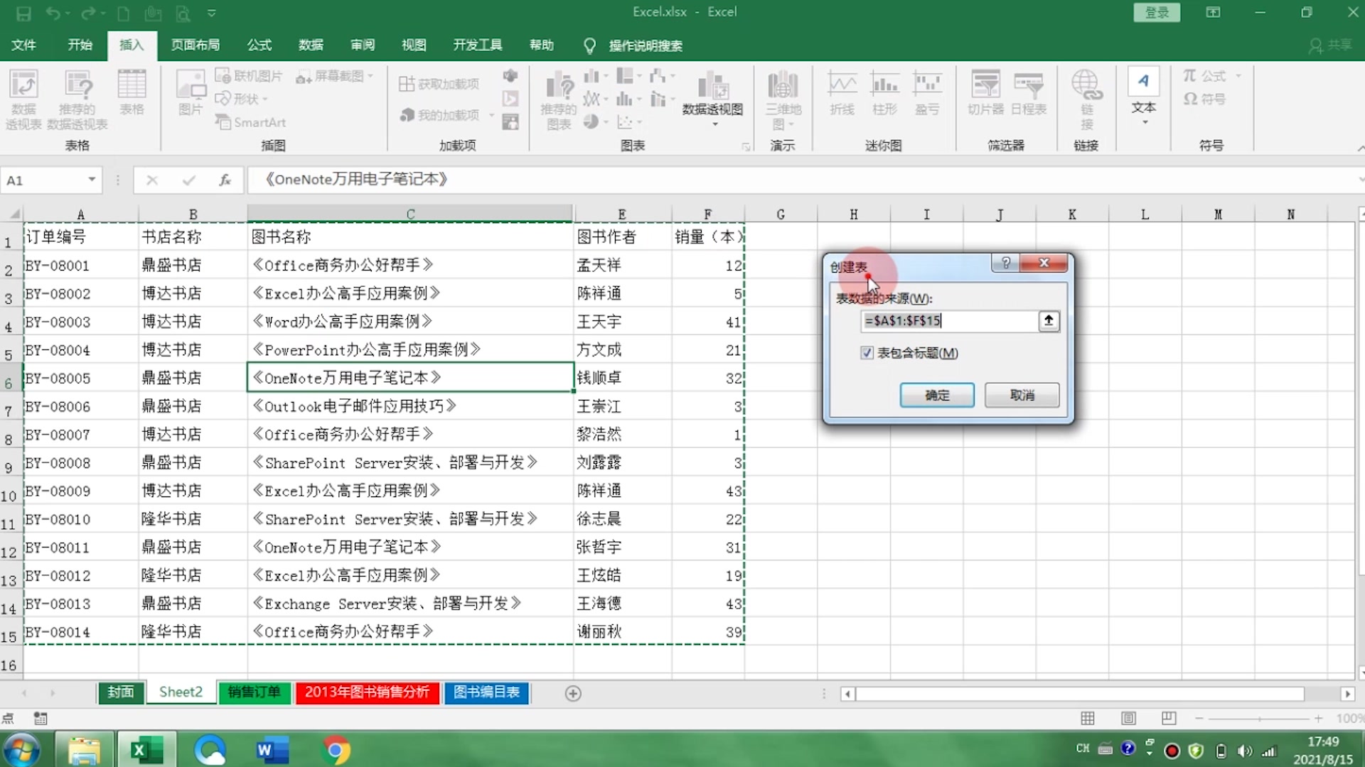Toggle the 表包含标题 checkbox

(x=867, y=353)
